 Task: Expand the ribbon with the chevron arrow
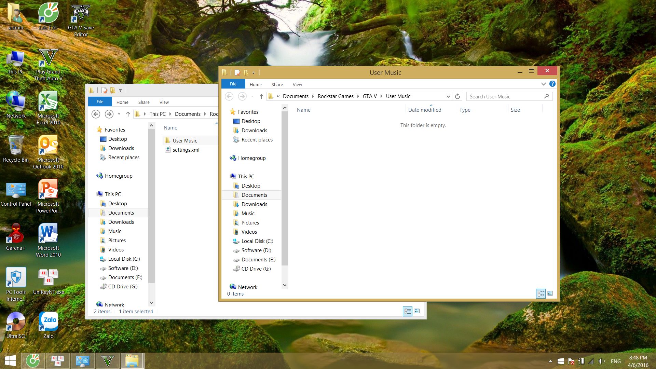543,84
